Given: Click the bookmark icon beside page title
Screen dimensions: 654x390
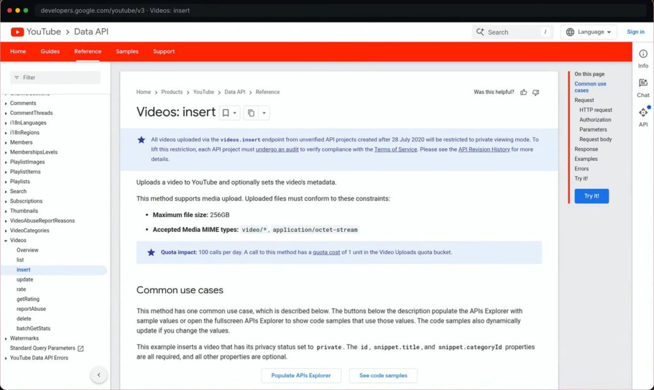Looking at the screenshot, I should click(225, 113).
